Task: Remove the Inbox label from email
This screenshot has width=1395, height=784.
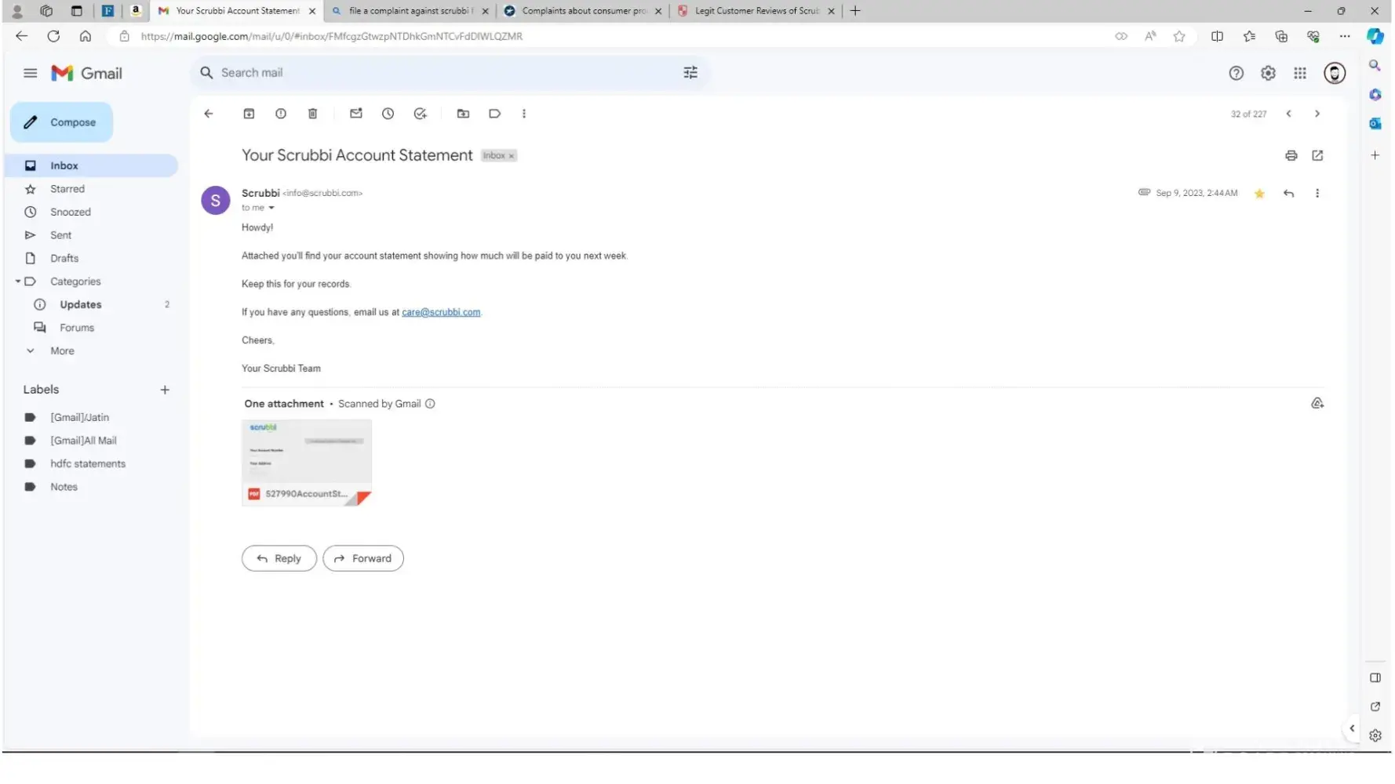Action: [x=512, y=157]
